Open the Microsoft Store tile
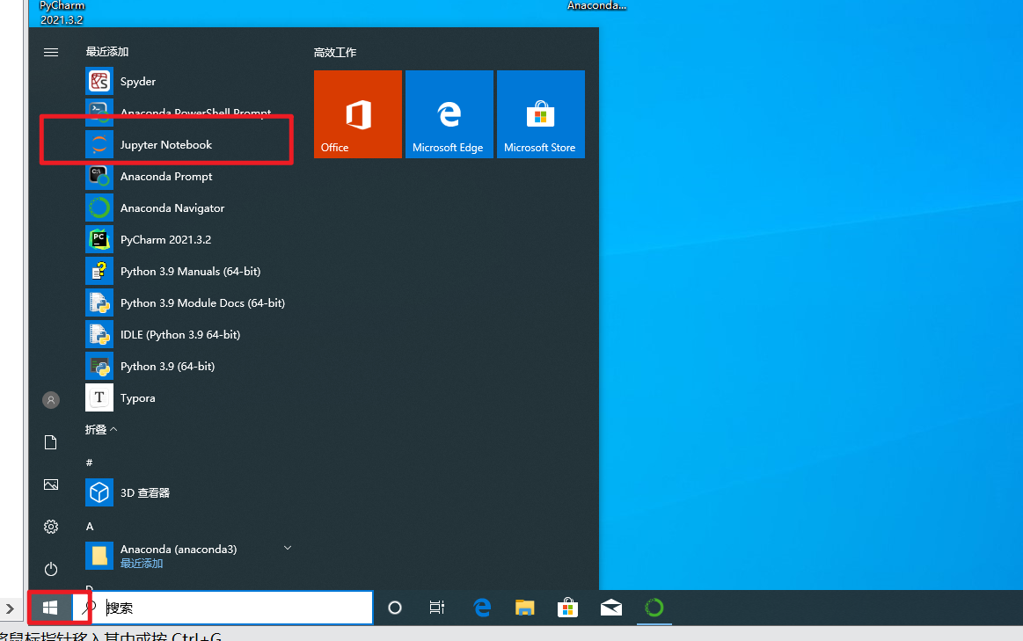 point(541,114)
